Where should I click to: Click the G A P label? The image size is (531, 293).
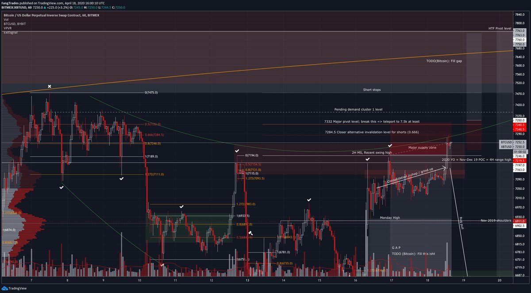397,248
